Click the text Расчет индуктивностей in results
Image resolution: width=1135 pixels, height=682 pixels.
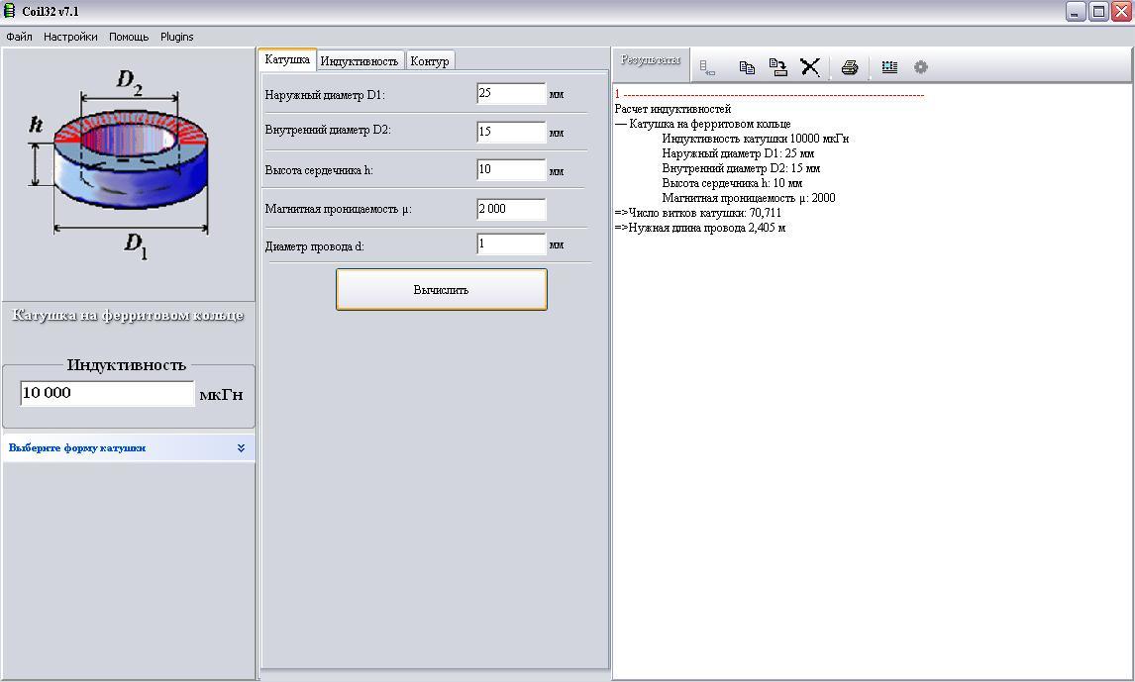672,109
